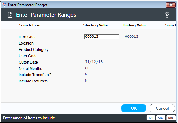The width and height of the screenshot is (178, 123).
Task: Confirm parameters with the OK button
Action: (x=134, y=108)
